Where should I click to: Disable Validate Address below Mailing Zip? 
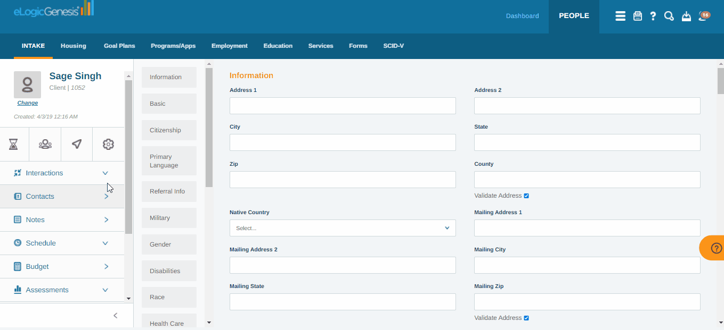pyautogui.click(x=526, y=318)
